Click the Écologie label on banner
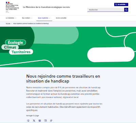Viewport: 136px width, 123px height. click(16, 42)
